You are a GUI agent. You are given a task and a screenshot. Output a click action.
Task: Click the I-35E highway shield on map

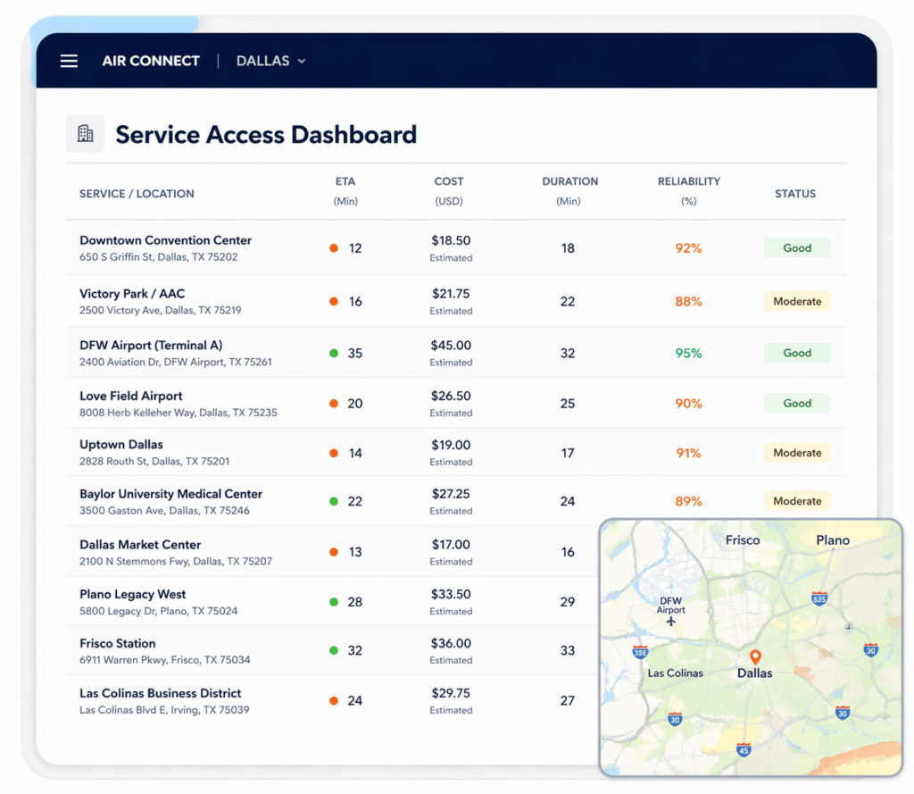(x=640, y=652)
